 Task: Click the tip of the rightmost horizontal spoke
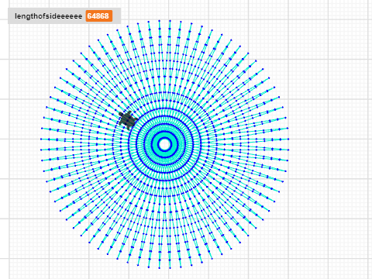[x=288, y=139]
